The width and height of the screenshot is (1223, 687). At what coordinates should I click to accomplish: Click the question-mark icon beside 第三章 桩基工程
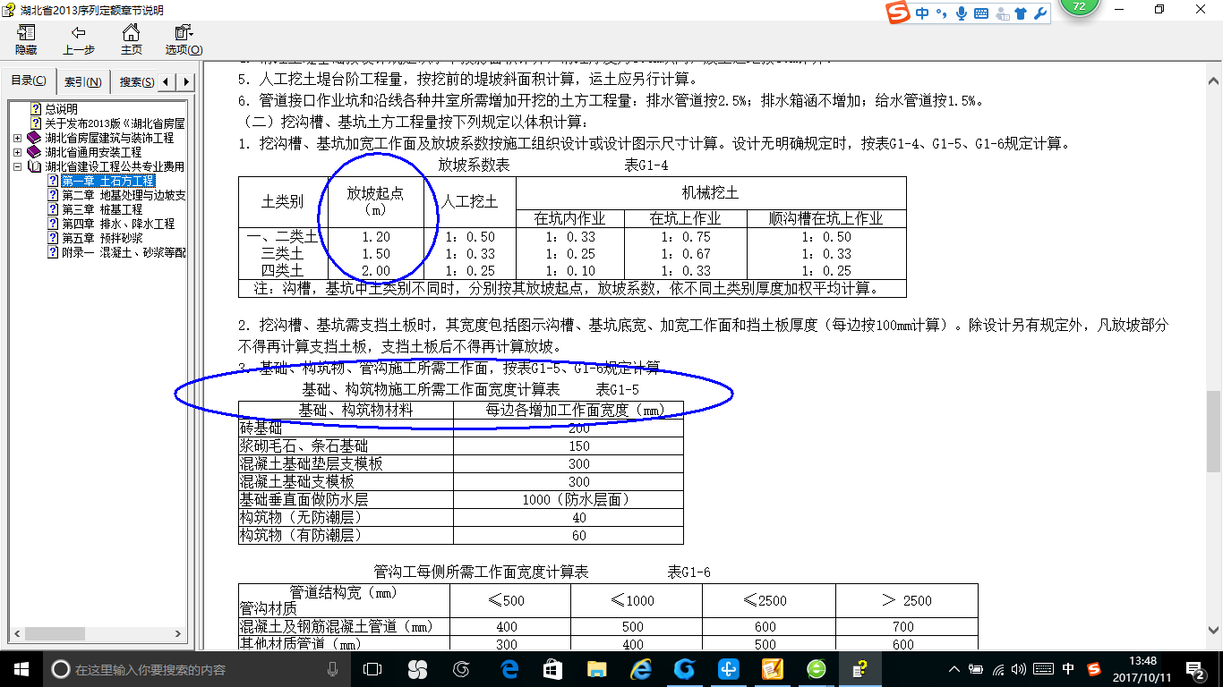click(x=53, y=209)
